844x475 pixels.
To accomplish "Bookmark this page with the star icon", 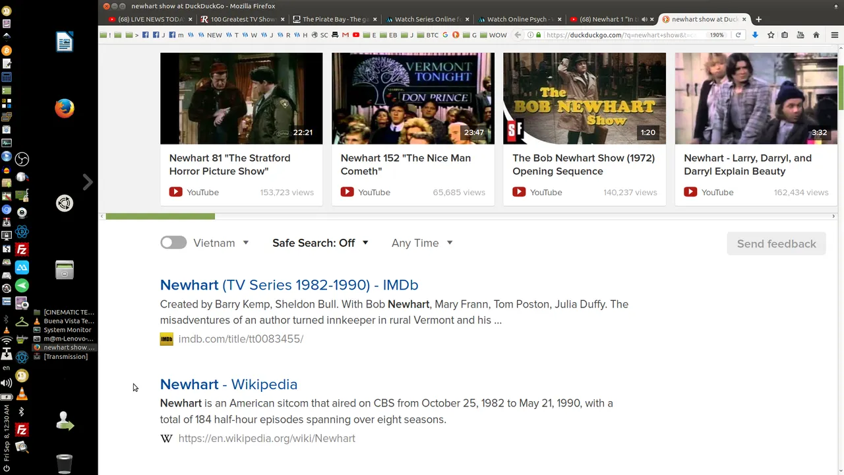I will pyautogui.click(x=771, y=35).
